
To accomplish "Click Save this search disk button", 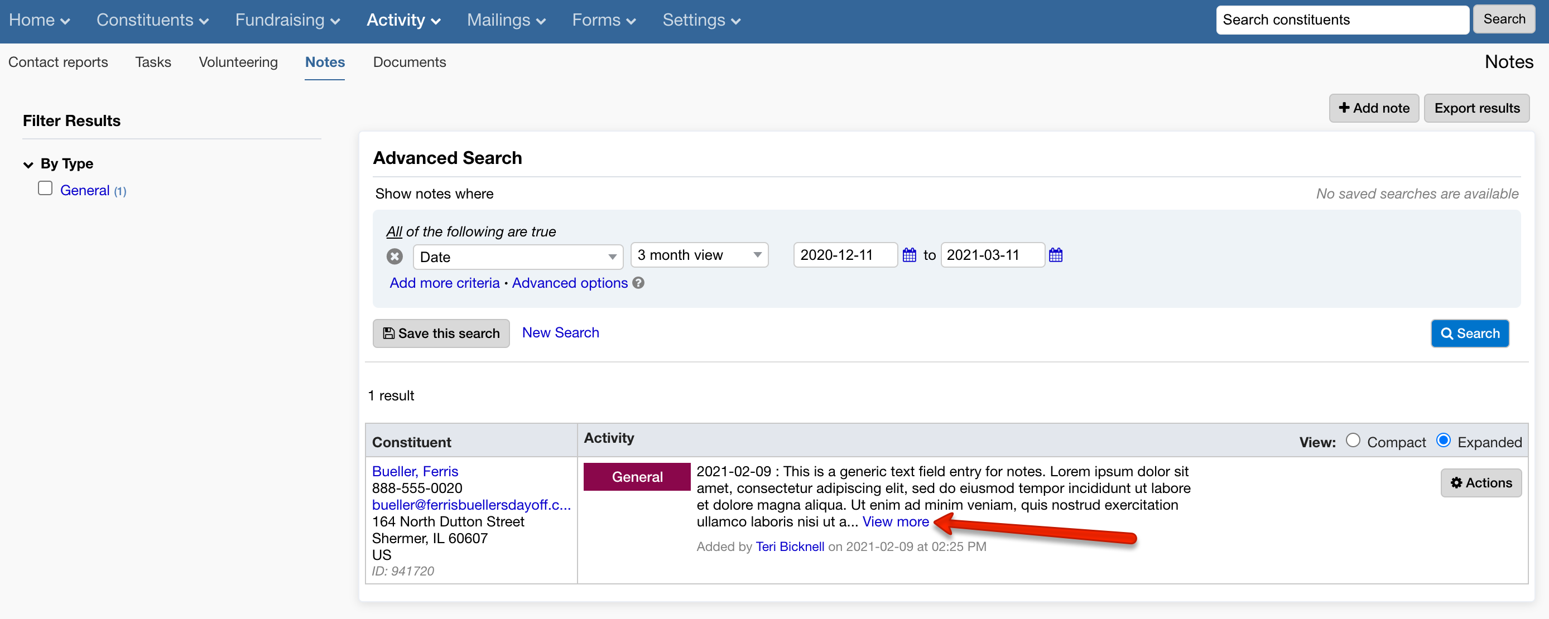I will click(441, 333).
